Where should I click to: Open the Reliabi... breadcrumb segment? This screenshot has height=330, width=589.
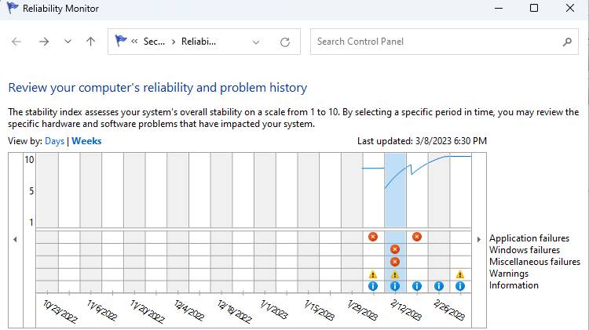199,42
